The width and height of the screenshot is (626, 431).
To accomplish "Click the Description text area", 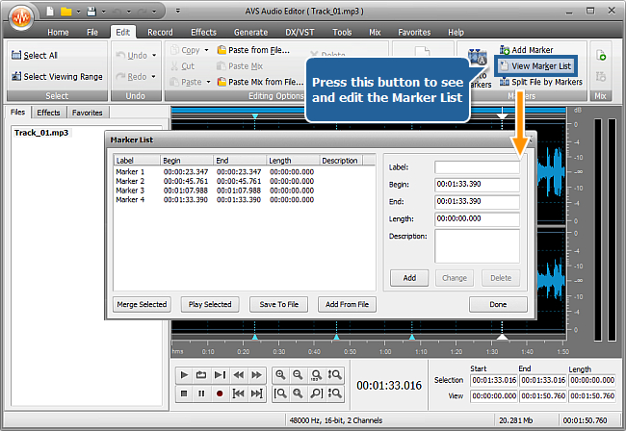I will point(477,246).
